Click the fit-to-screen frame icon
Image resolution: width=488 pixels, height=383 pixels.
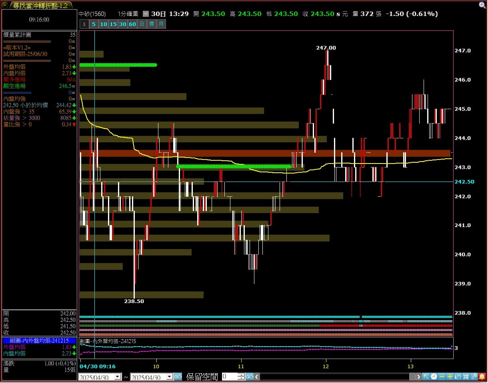click(466, 377)
